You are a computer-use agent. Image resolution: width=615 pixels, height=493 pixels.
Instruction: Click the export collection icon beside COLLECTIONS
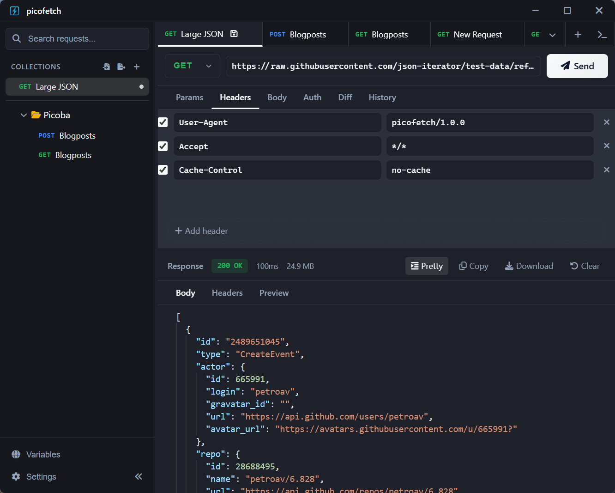pos(121,67)
